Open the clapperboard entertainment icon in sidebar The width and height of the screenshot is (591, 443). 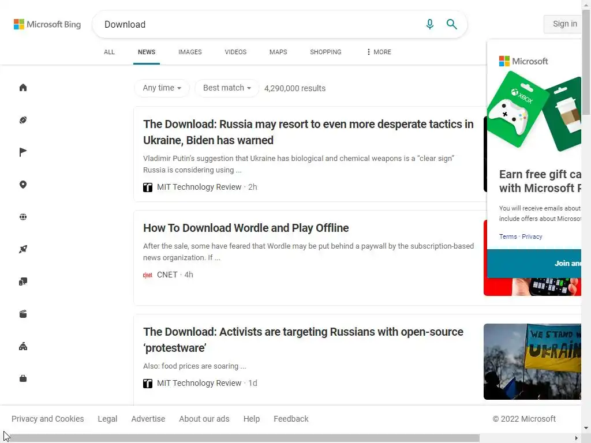23,314
